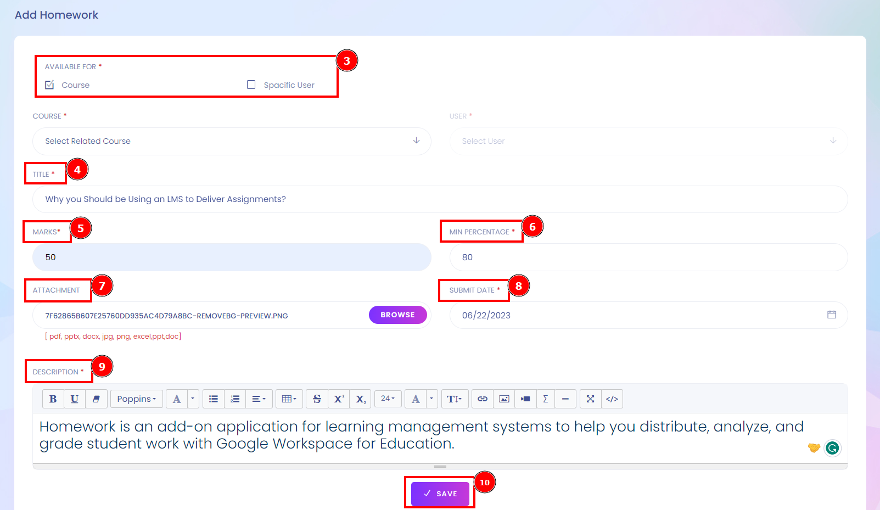Insert math equation with sigma icon

pyautogui.click(x=546, y=399)
